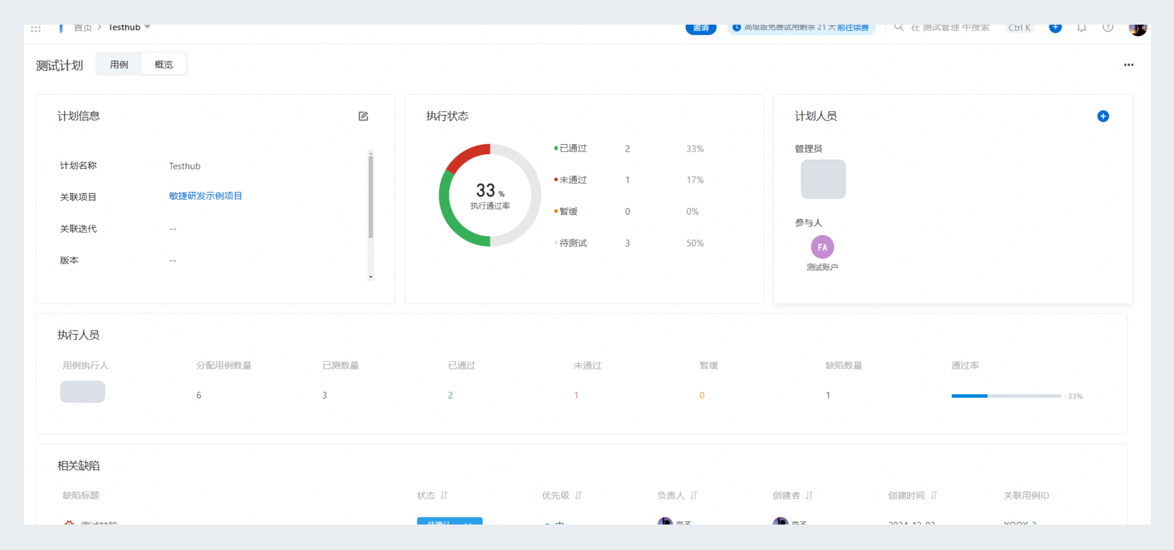The width and height of the screenshot is (1174, 550).
Task: Sort defects by 负责人 column
Action: pyautogui.click(x=693, y=495)
